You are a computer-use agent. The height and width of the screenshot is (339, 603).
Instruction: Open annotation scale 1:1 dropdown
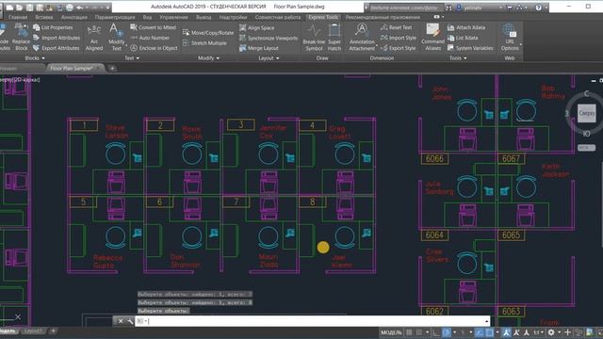tap(539, 332)
